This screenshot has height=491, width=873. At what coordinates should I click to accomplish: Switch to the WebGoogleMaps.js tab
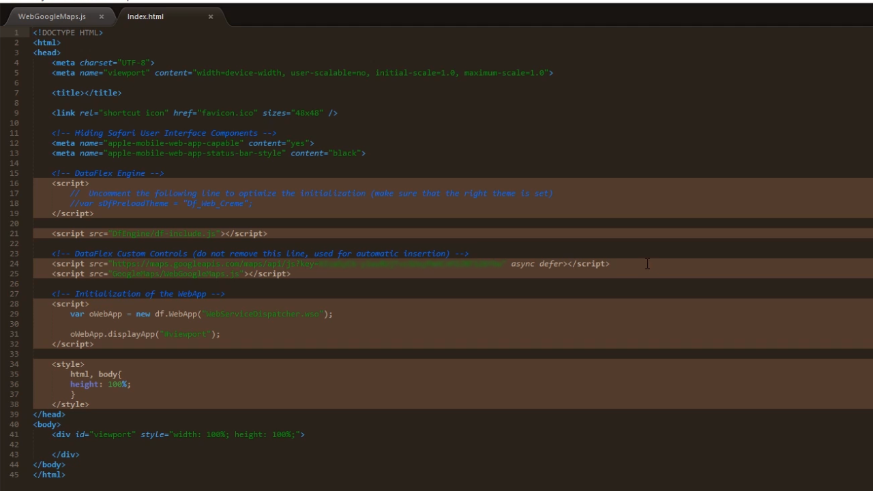(x=52, y=16)
